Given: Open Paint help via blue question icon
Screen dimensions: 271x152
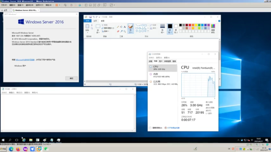Looking at the screenshot, I should tap(219, 21).
